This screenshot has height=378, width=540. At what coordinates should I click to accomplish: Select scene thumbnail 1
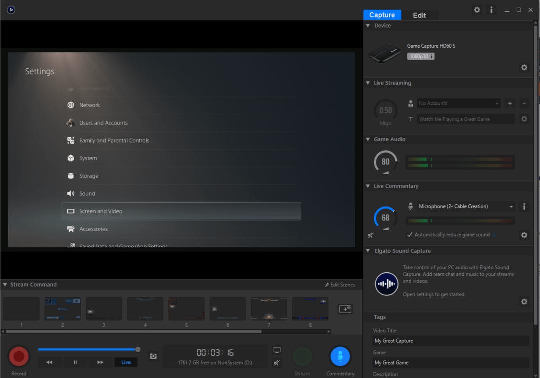point(21,309)
